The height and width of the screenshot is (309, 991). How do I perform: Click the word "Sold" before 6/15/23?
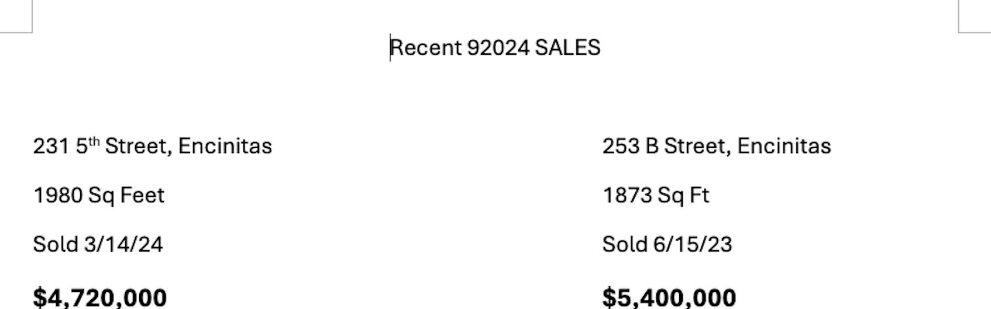pos(625,244)
